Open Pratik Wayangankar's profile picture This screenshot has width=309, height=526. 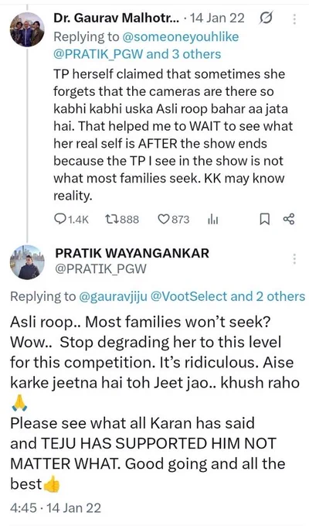(27, 262)
